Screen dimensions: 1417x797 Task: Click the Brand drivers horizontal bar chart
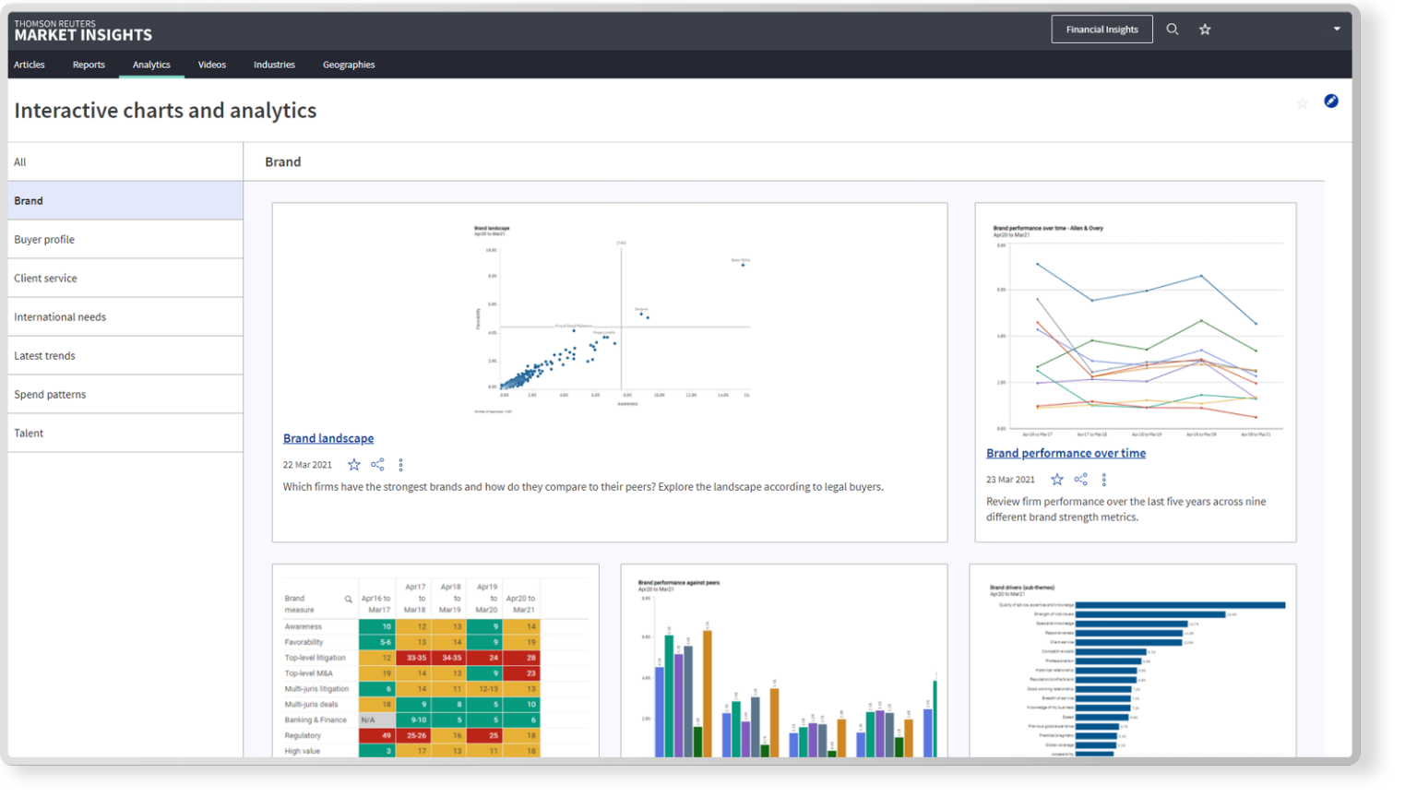click(x=1134, y=669)
